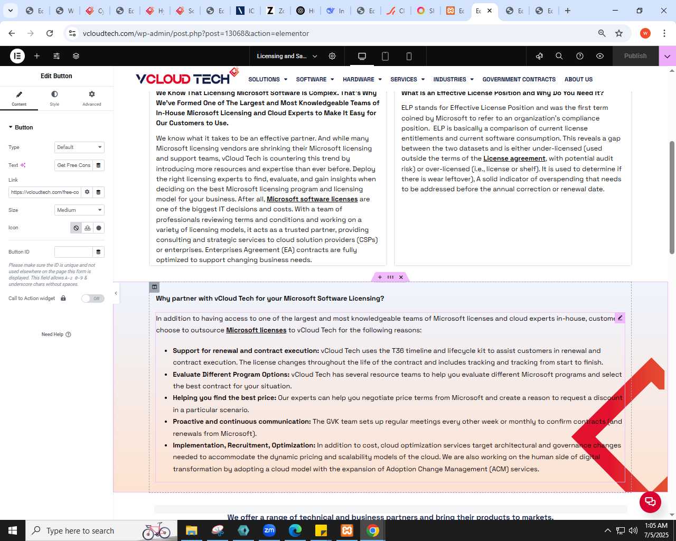Click lock icon beside Call to Action widget
This screenshot has width=676, height=541.
[63, 299]
